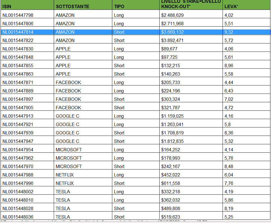Screen dimensions: 271x223
Task: Click strike value $242,167
Action: (170, 166)
